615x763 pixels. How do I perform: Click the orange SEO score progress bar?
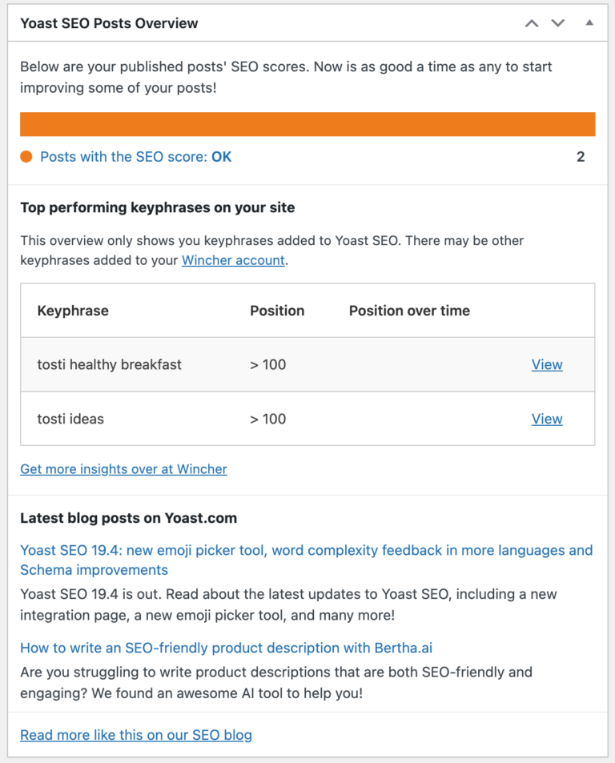coord(307,124)
